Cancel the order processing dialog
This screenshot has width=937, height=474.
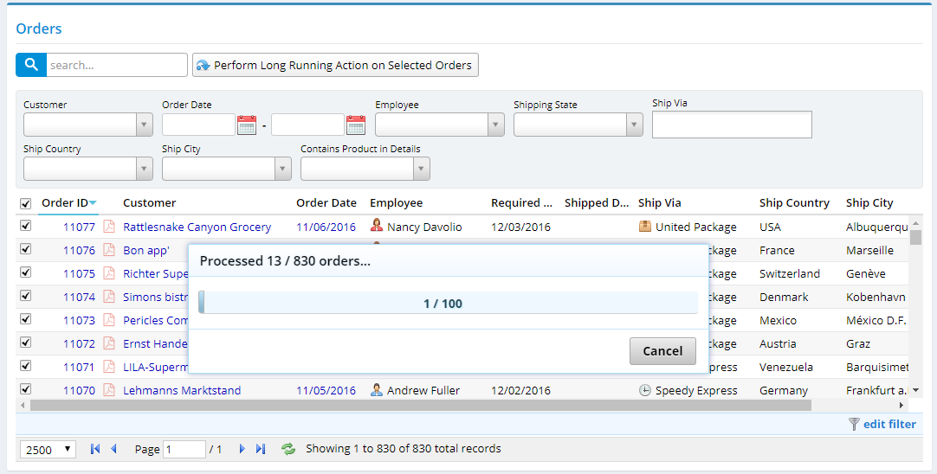[662, 350]
